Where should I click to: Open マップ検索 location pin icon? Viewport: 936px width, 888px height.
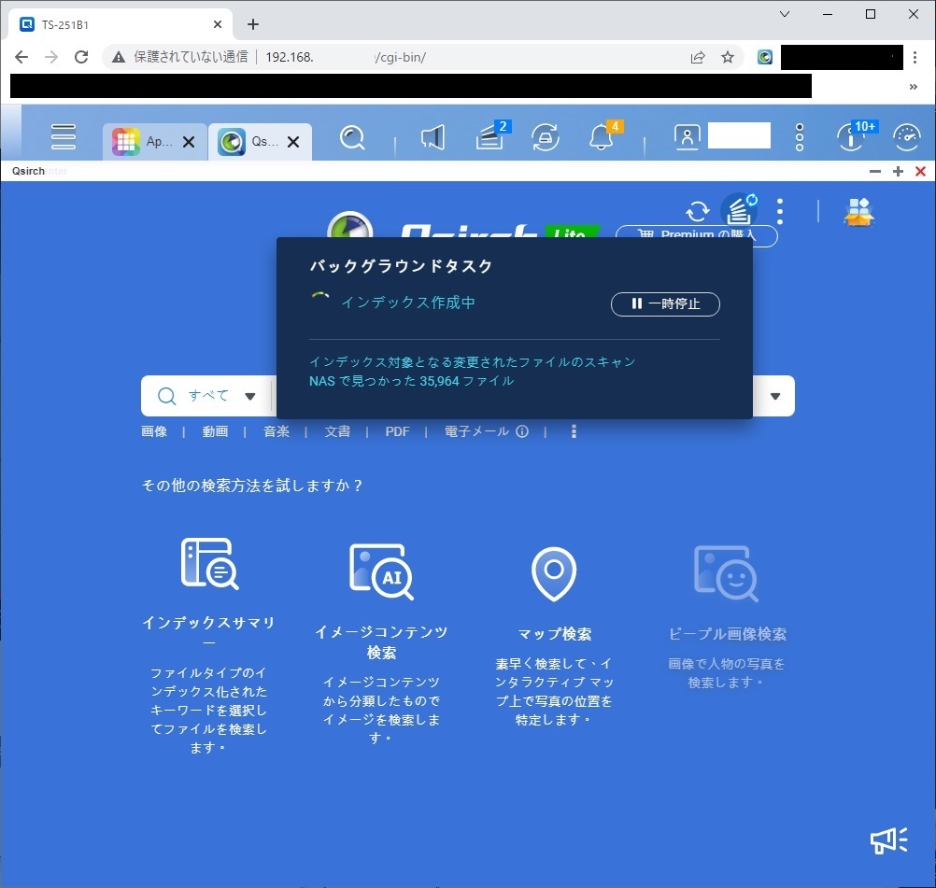click(x=554, y=573)
